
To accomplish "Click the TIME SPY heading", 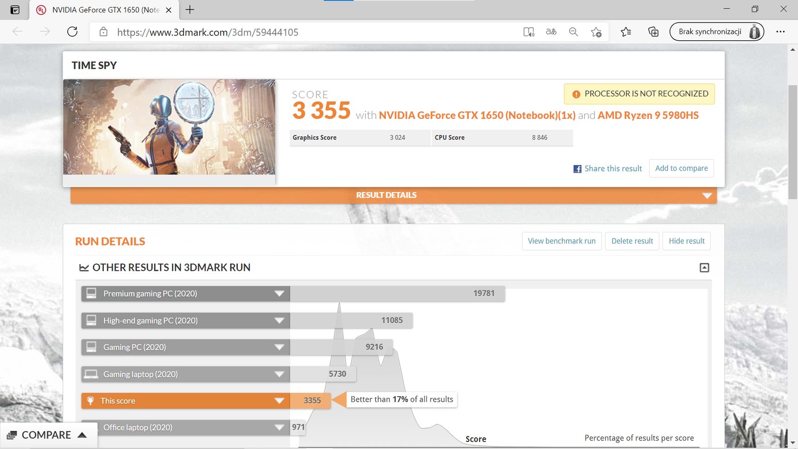I will [94, 65].
